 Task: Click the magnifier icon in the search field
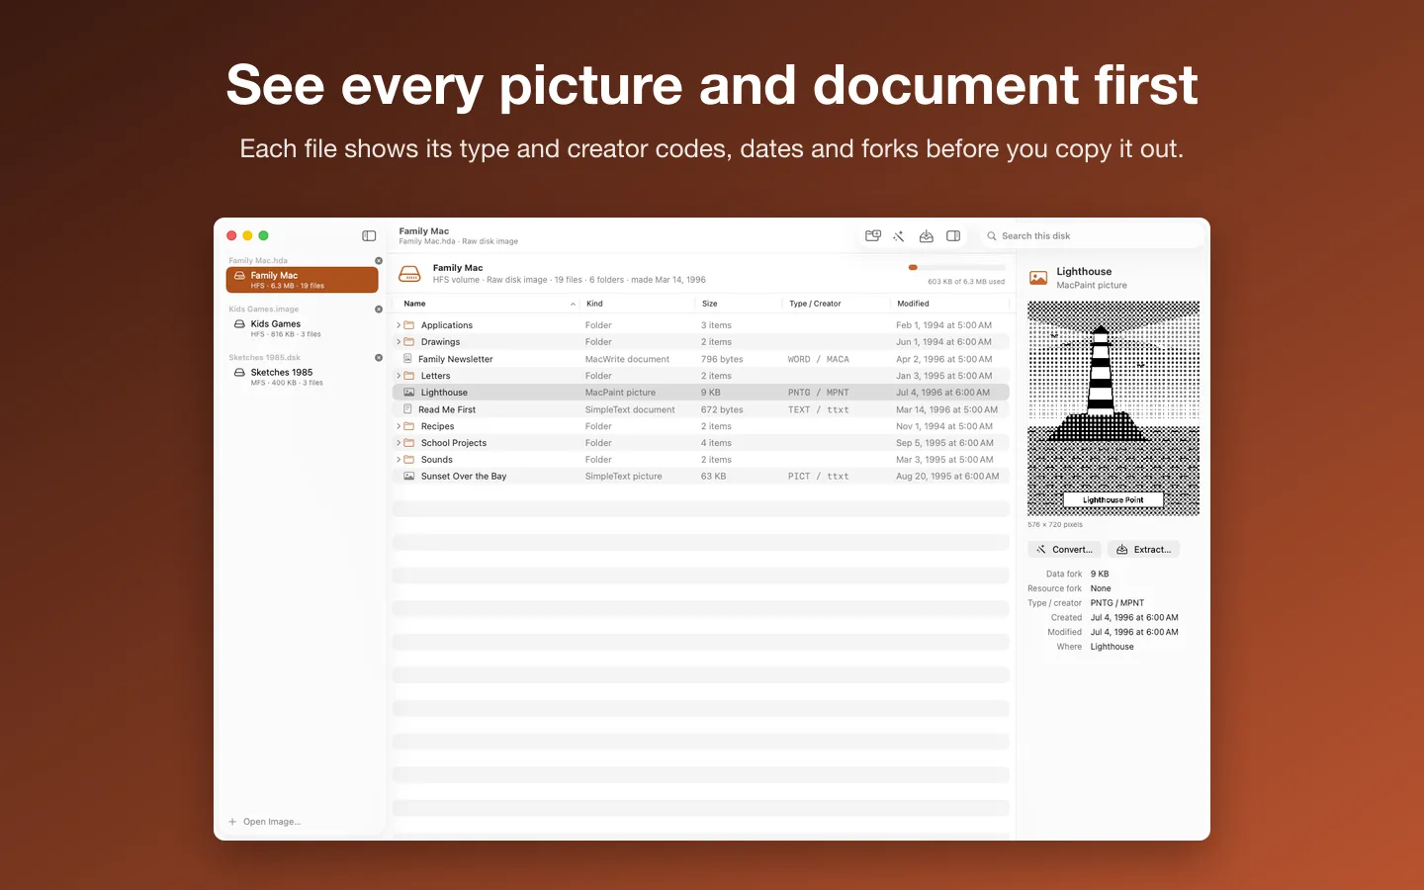992,235
